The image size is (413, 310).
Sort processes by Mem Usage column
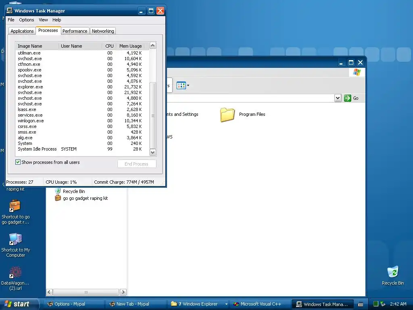point(130,46)
